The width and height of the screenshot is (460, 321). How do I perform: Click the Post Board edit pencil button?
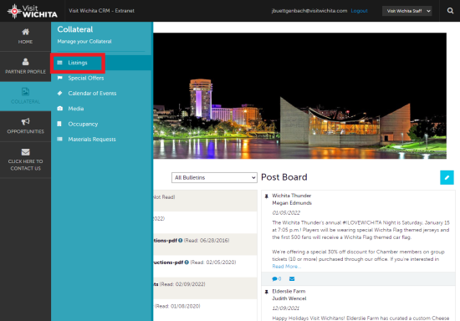(447, 177)
